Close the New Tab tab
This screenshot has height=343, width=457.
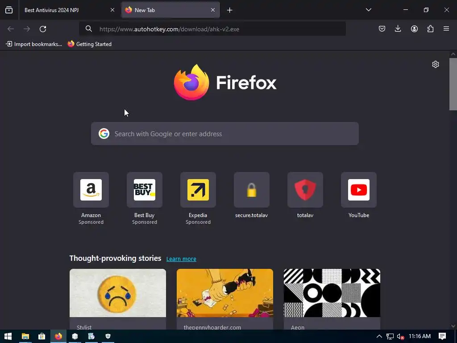213,10
